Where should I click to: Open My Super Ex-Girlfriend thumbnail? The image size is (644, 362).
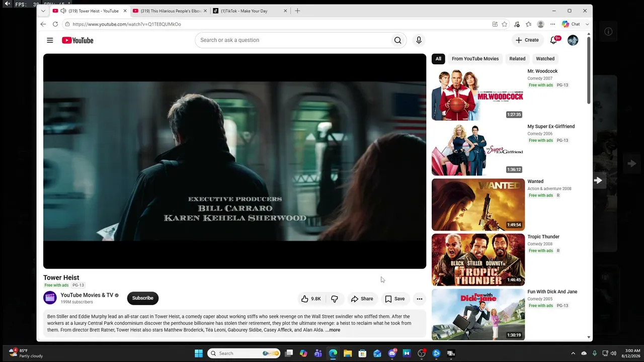478,150
